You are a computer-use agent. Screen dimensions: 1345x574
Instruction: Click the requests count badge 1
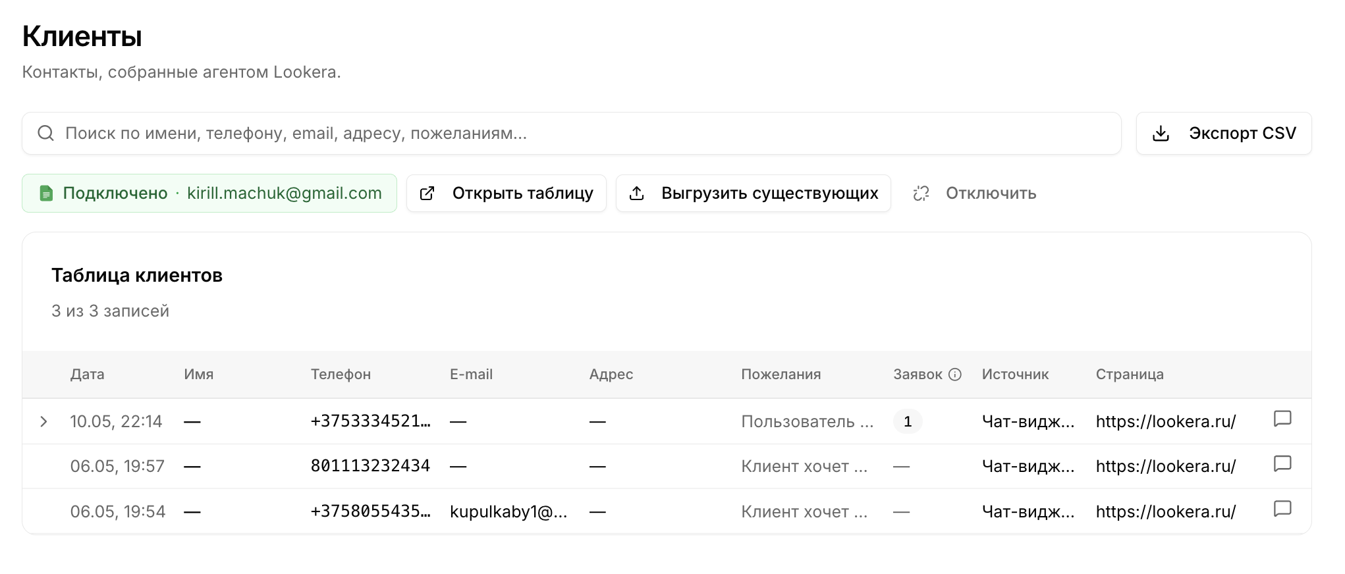pyautogui.click(x=908, y=421)
